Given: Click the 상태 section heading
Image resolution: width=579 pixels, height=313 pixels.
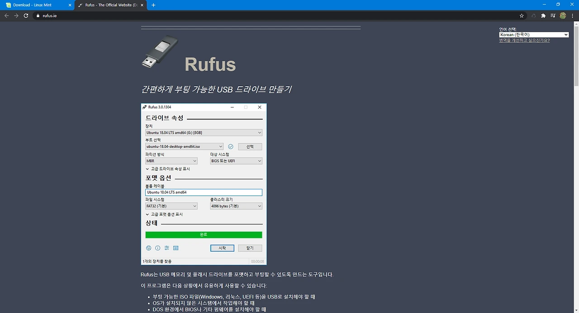Looking at the screenshot, I should pyautogui.click(x=152, y=223).
